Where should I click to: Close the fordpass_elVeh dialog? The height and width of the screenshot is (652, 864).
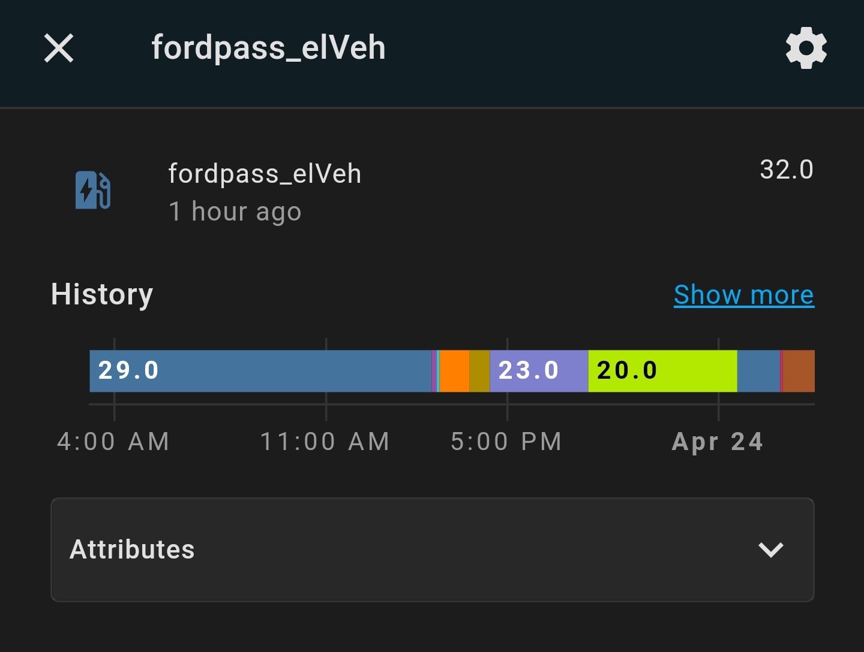coord(58,47)
